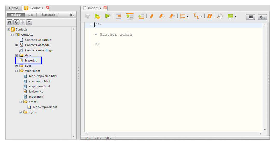Switch explorer to Thumbnails view
Image resolution: width=277 pixels, height=146 pixels.
(47, 15)
